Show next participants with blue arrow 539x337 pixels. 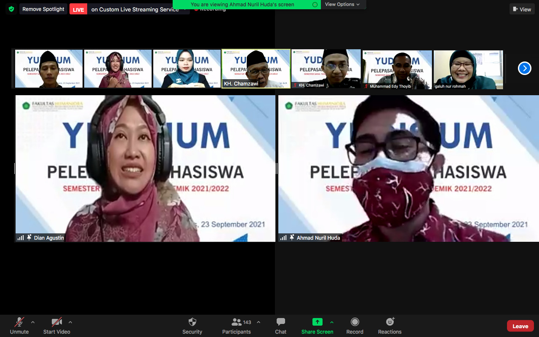click(524, 68)
